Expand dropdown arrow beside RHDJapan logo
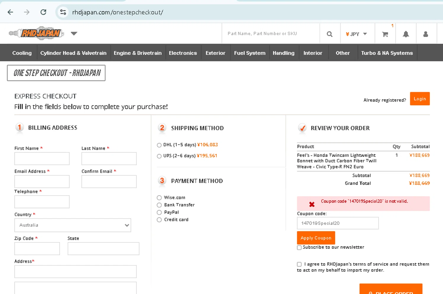443x294 pixels. tap(74, 34)
